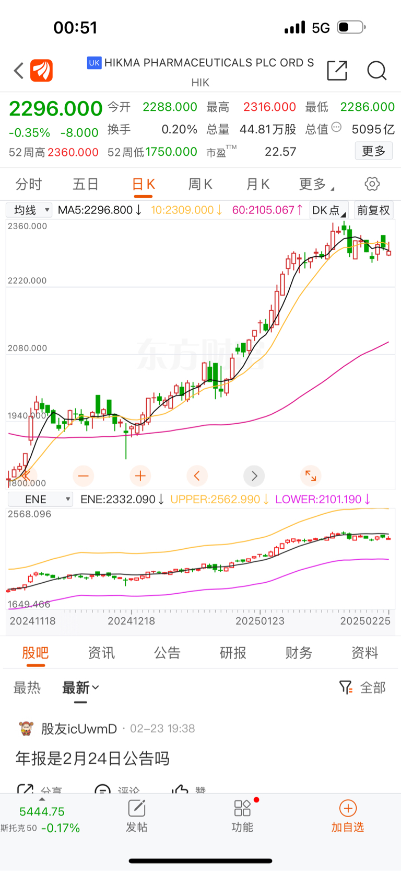Open username 股友icUwmD profile link
The image size is (401, 871).
(79, 729)
